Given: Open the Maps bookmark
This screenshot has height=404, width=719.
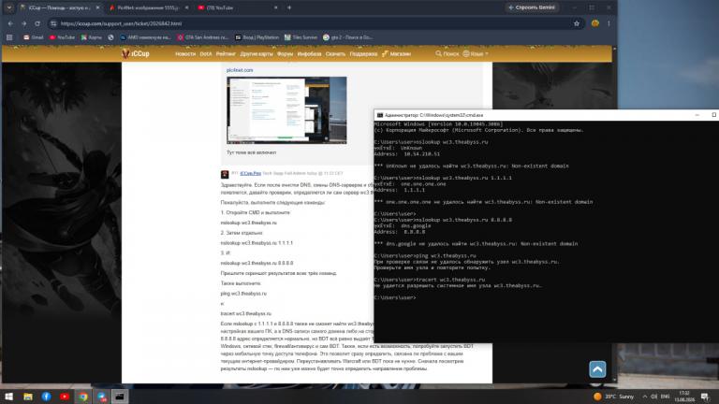Looking at the screenshot, I should tap(91, 37).
